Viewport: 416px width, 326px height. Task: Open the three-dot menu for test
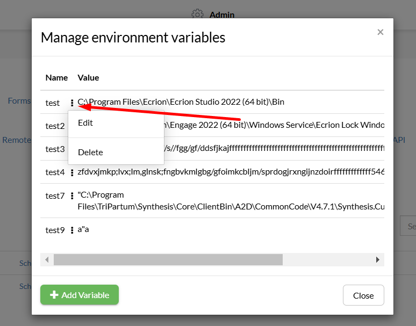coord(72,103)
